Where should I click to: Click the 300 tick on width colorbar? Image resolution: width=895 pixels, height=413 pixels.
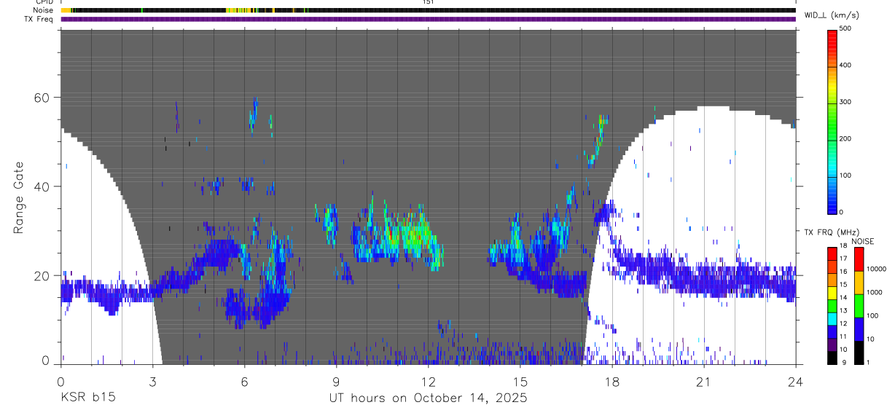[845, 102]
